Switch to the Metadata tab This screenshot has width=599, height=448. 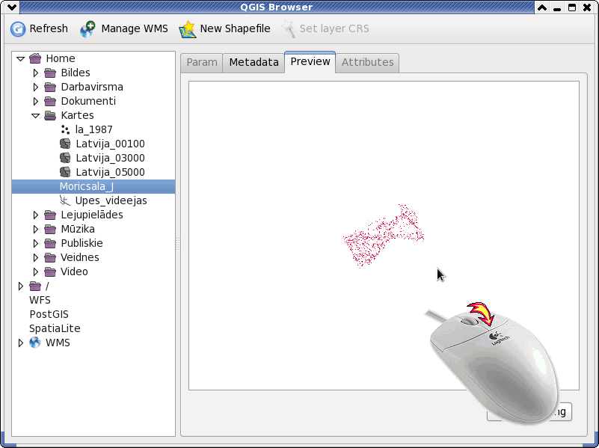click(x=254, y=63)
